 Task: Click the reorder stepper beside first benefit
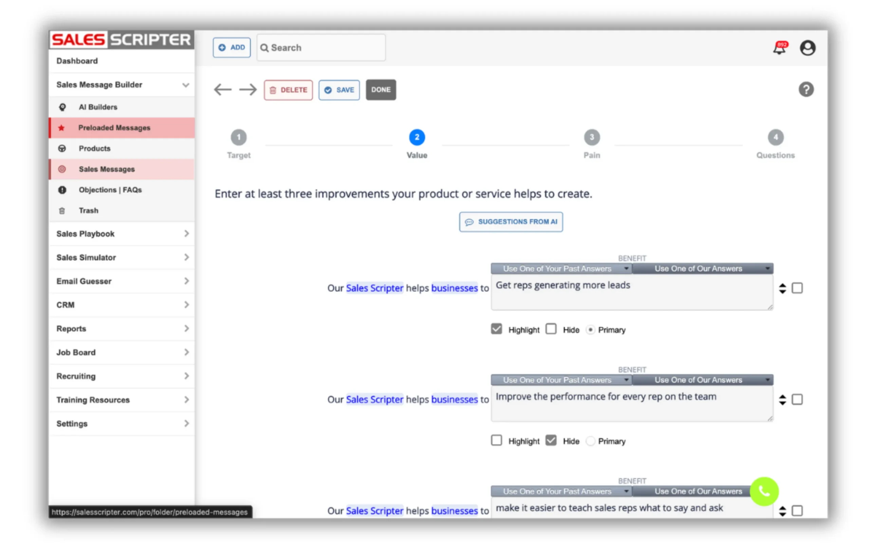(782, 288)
